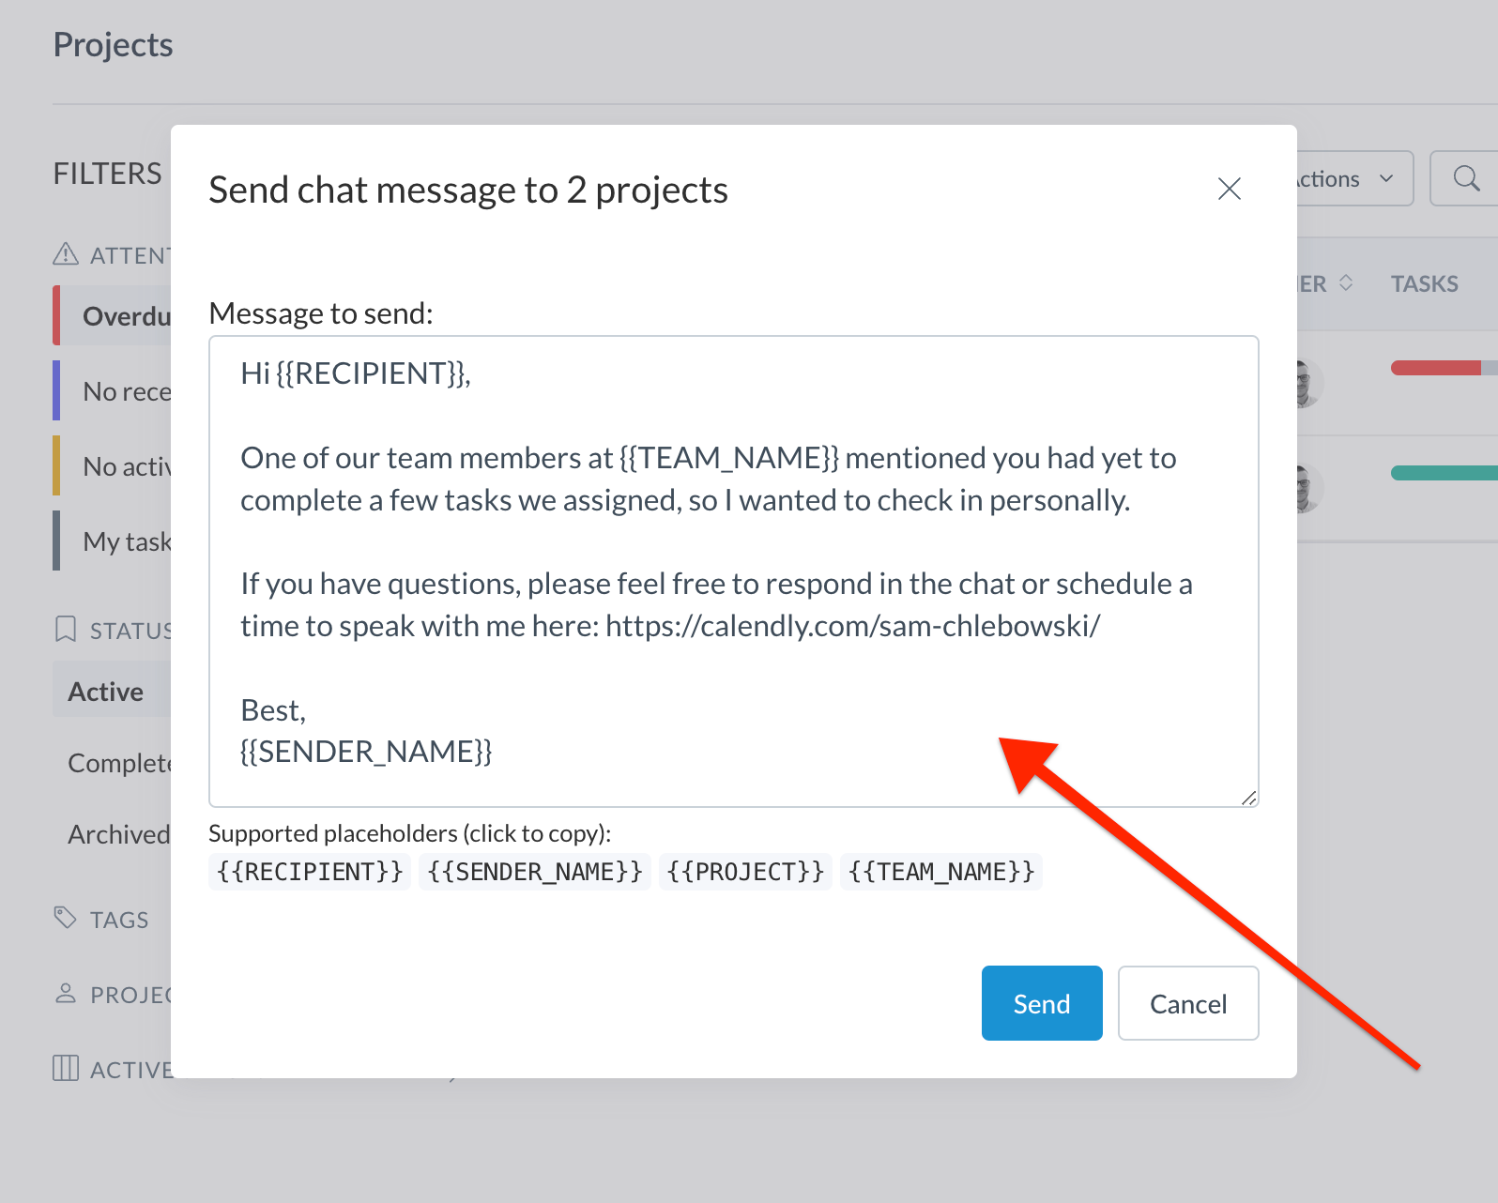Click the Attention warning triangle icon

click(x=65, y=254)
